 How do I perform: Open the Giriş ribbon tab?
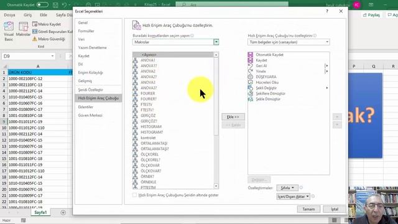(27, 15)
